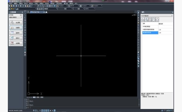The height and width of the screenshot is (112, 182).
Task: Open the first menu in the menu bar
Action: pos(10,3)
